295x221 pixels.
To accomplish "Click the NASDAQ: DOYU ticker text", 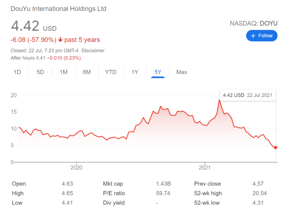I will [x=254, y=24].
